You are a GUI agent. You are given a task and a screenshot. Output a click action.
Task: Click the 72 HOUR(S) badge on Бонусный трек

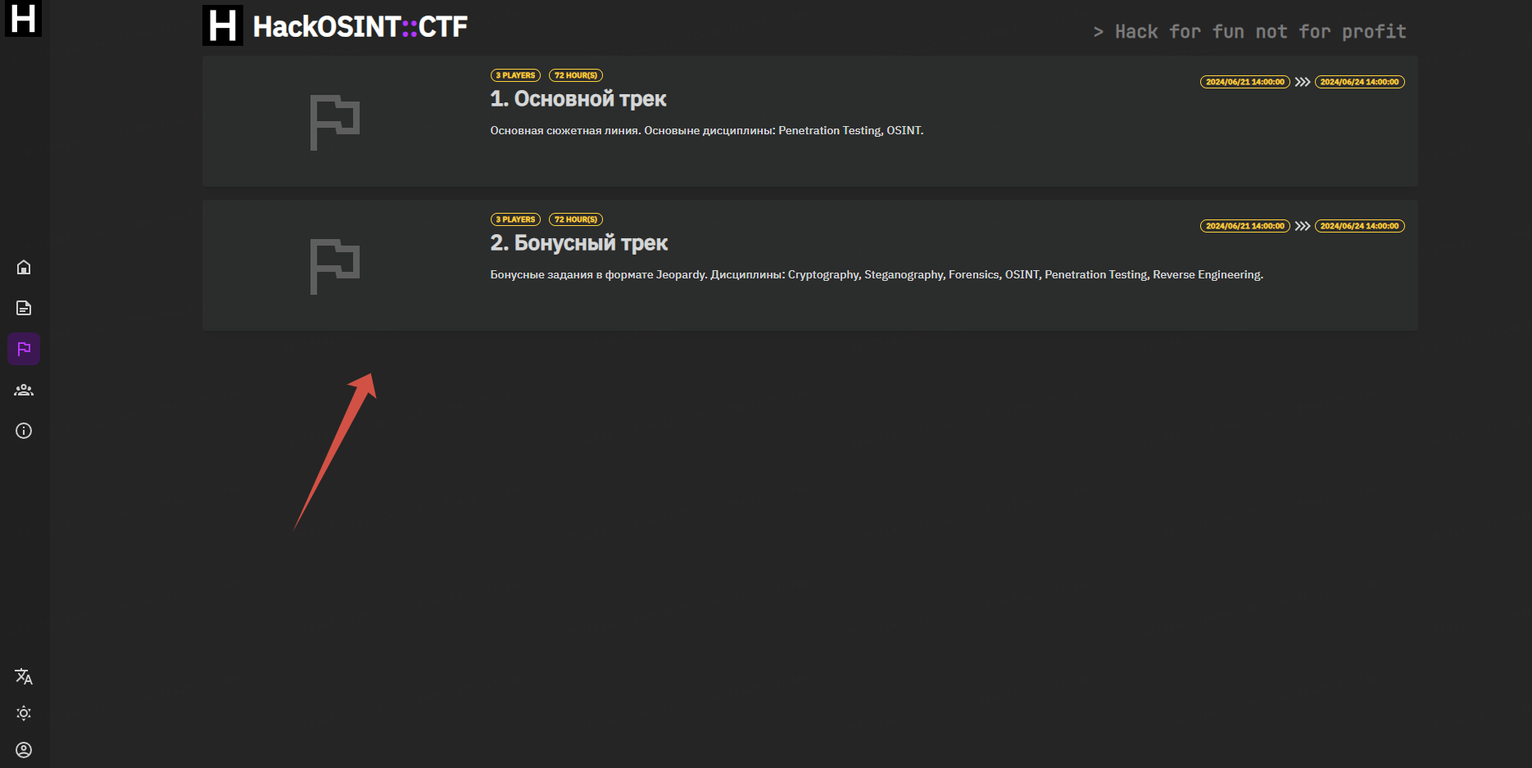pos(575,219)
